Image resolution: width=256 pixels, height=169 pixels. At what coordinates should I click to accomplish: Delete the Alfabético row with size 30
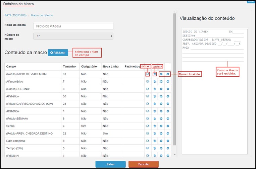coord(154,96)
